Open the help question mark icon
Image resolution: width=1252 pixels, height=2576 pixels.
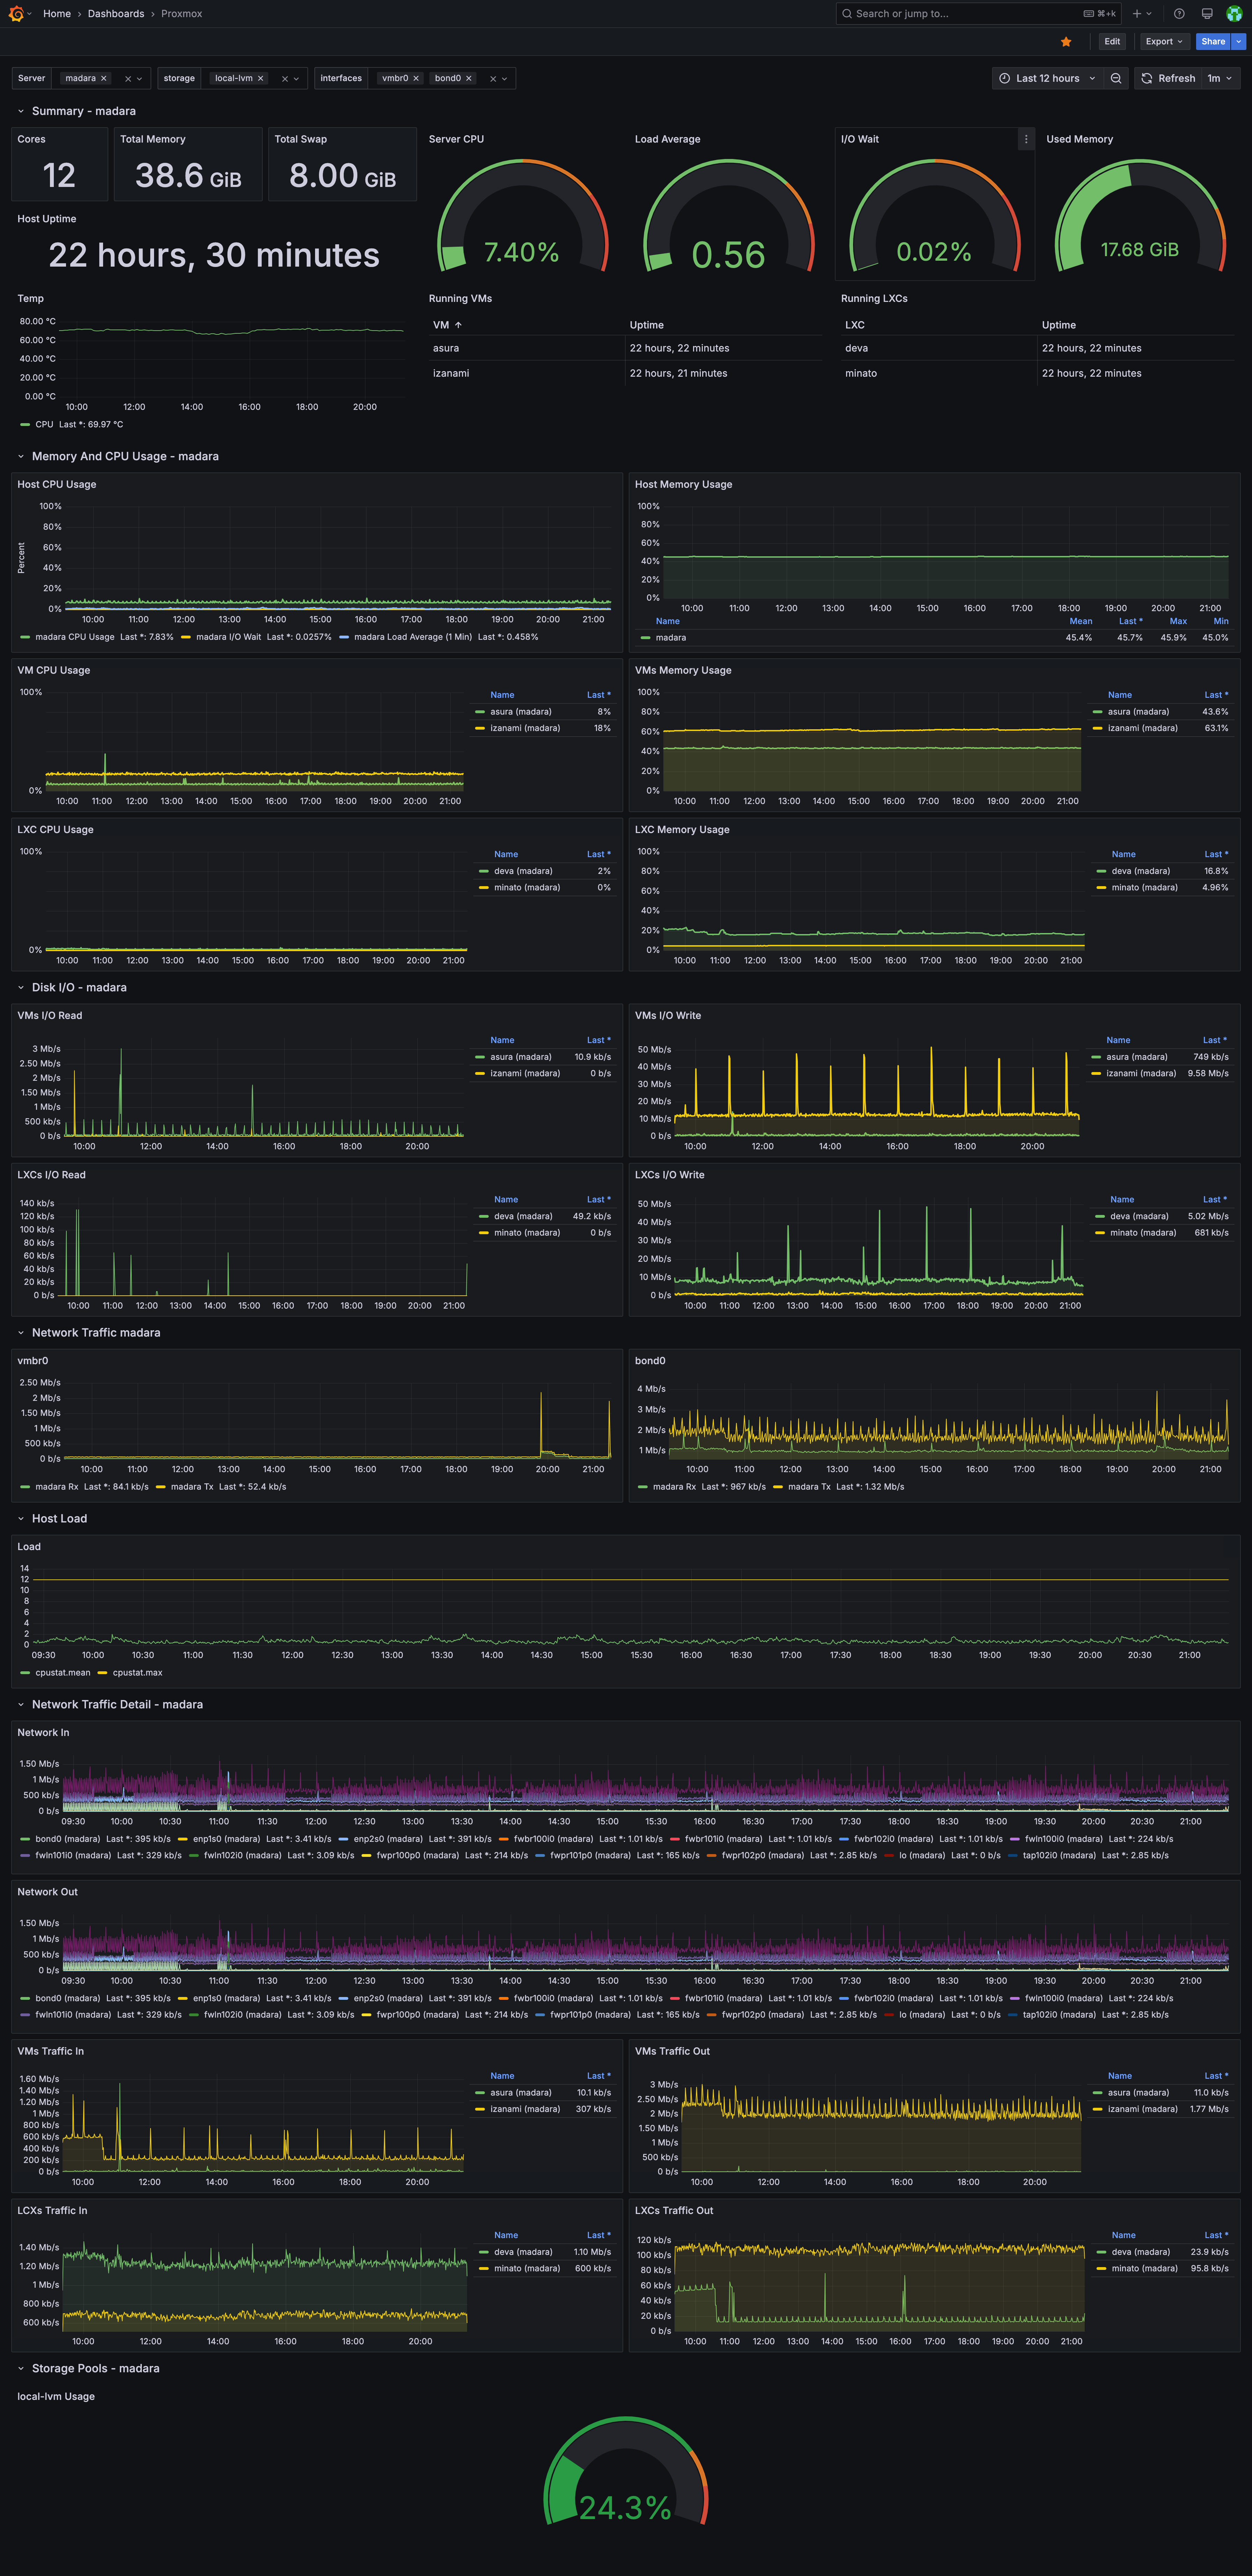1179,14
